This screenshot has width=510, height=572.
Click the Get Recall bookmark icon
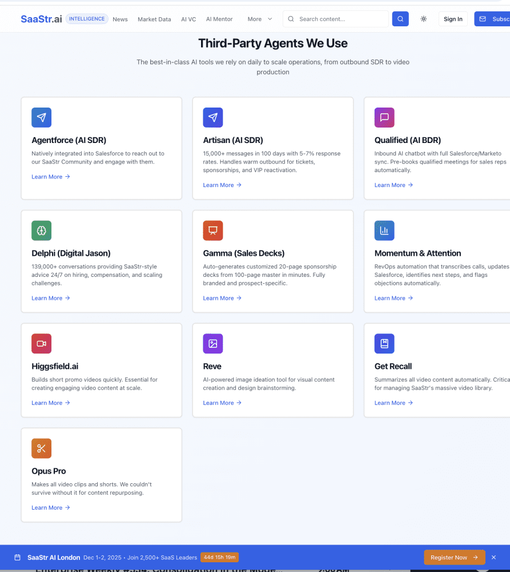click(x=384, y=344)
